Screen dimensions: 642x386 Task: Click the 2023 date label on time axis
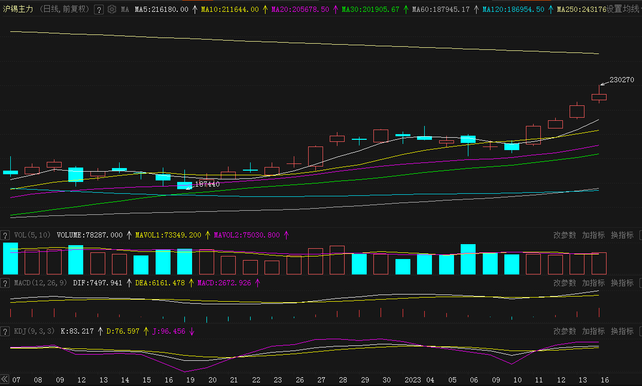pos(413,380)
